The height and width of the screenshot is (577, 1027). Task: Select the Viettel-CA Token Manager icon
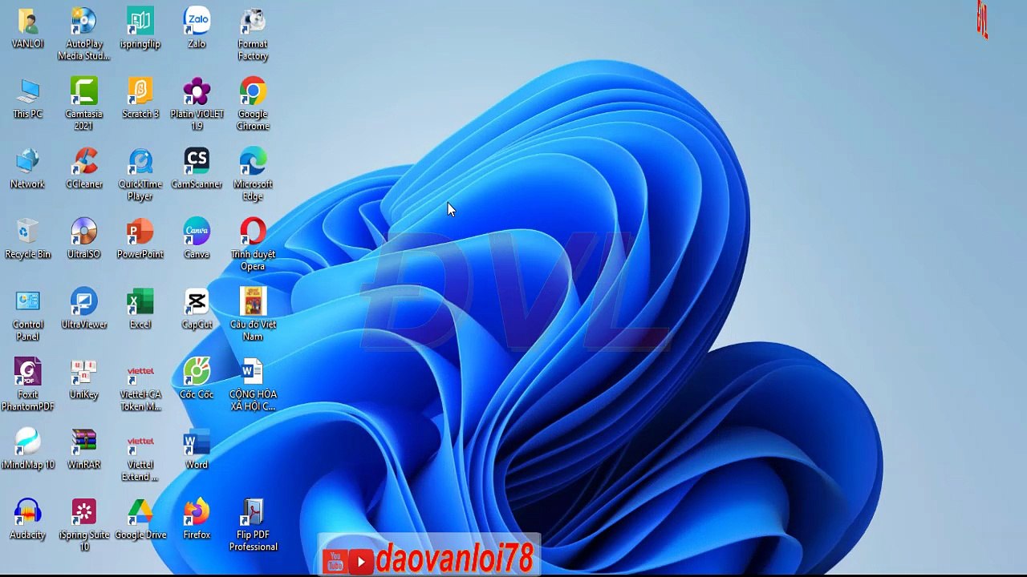140,373
